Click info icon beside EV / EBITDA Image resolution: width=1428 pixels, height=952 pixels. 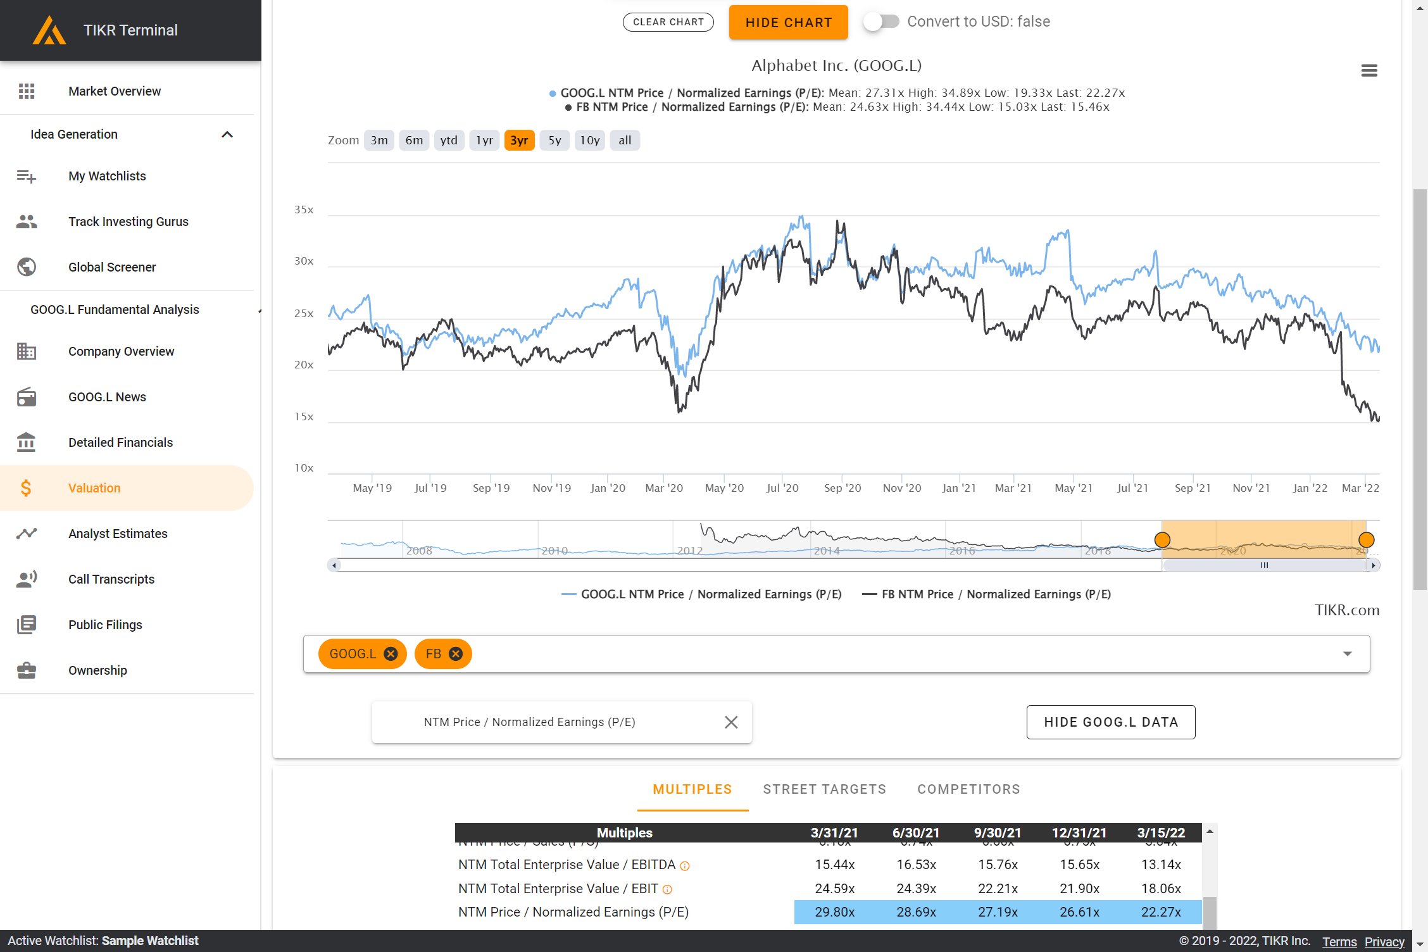(685, 866)
